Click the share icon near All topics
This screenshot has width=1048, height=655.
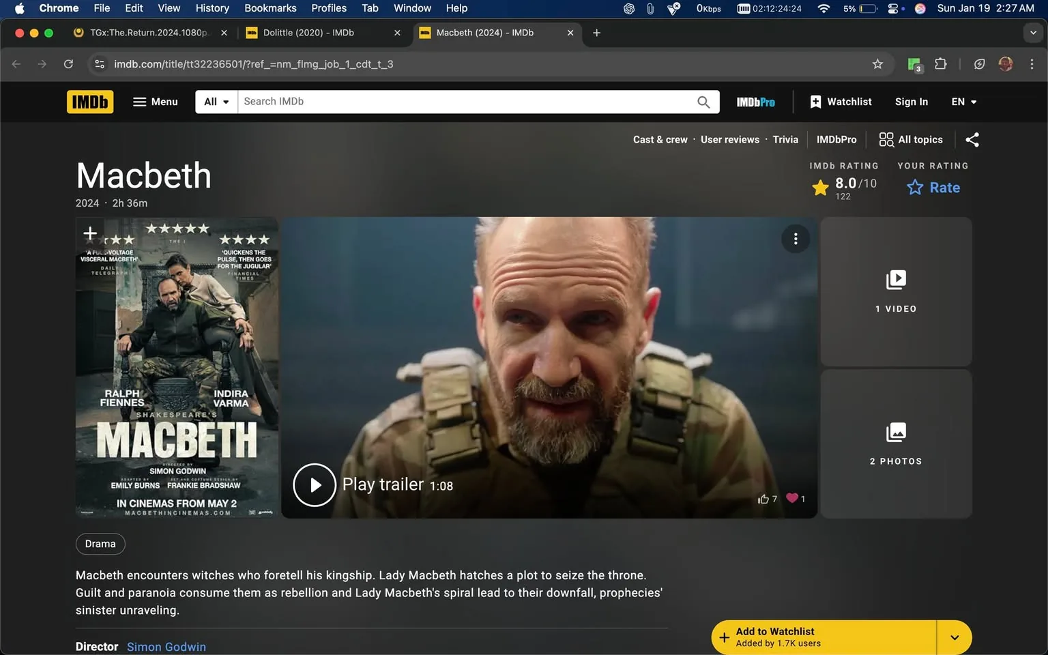click(x=972, y=139)
